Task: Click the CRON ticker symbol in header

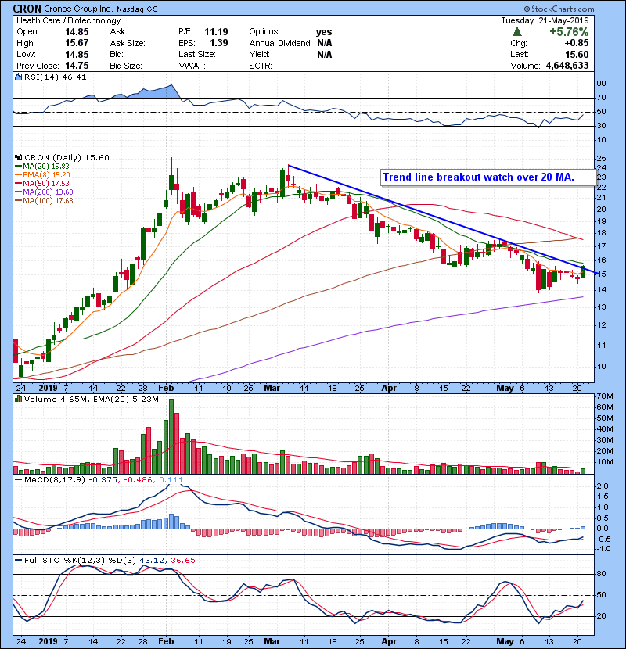Action: coord(27,9)
